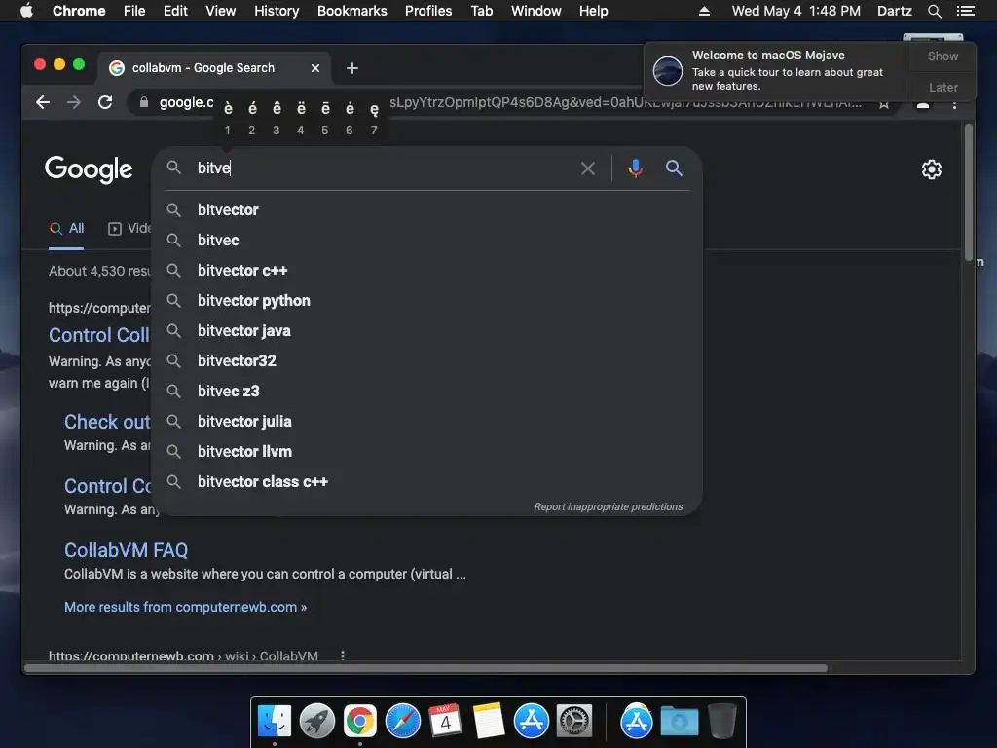Open Chrome from the dock
The height and width of the screenshot is (748, 997).
coord(360,722)
